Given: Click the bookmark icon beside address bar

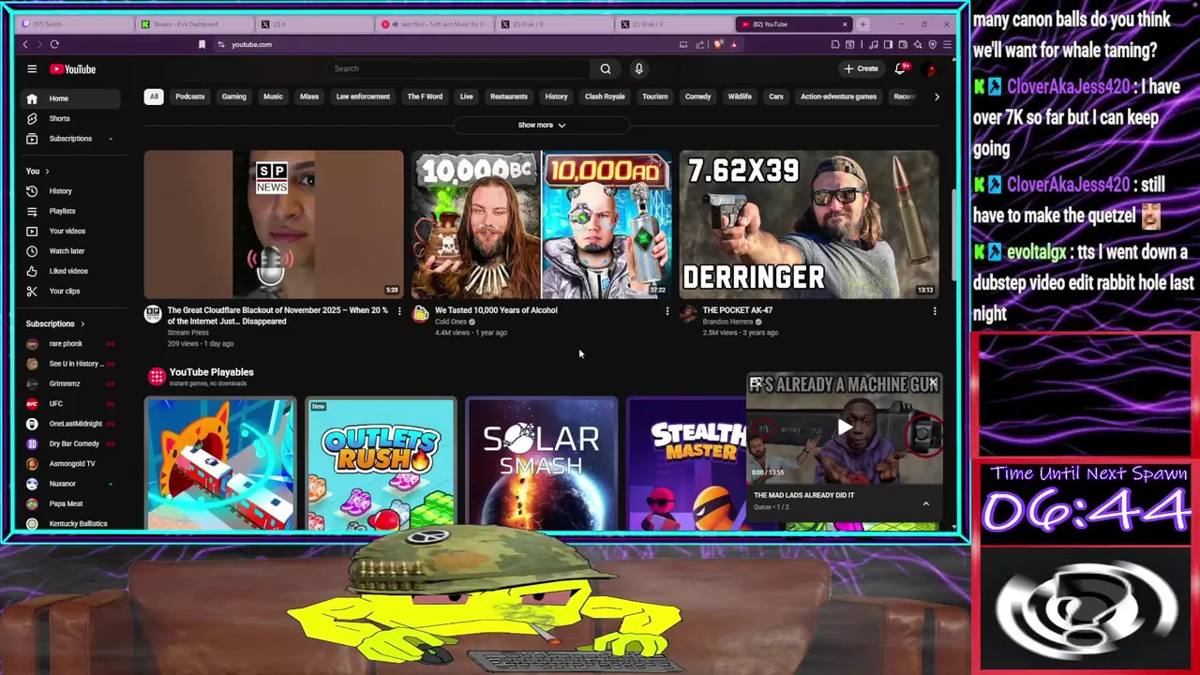Looking at the screenshot, I should (x=202, y=44).
